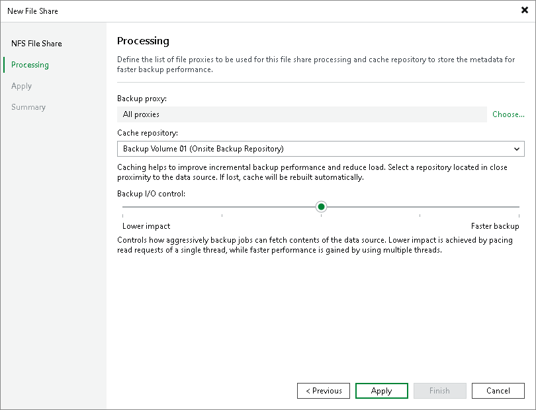The height and width of the screenshot is (410, 536).
Task: Click the Faster backup label area
Action: coord(495,225)
